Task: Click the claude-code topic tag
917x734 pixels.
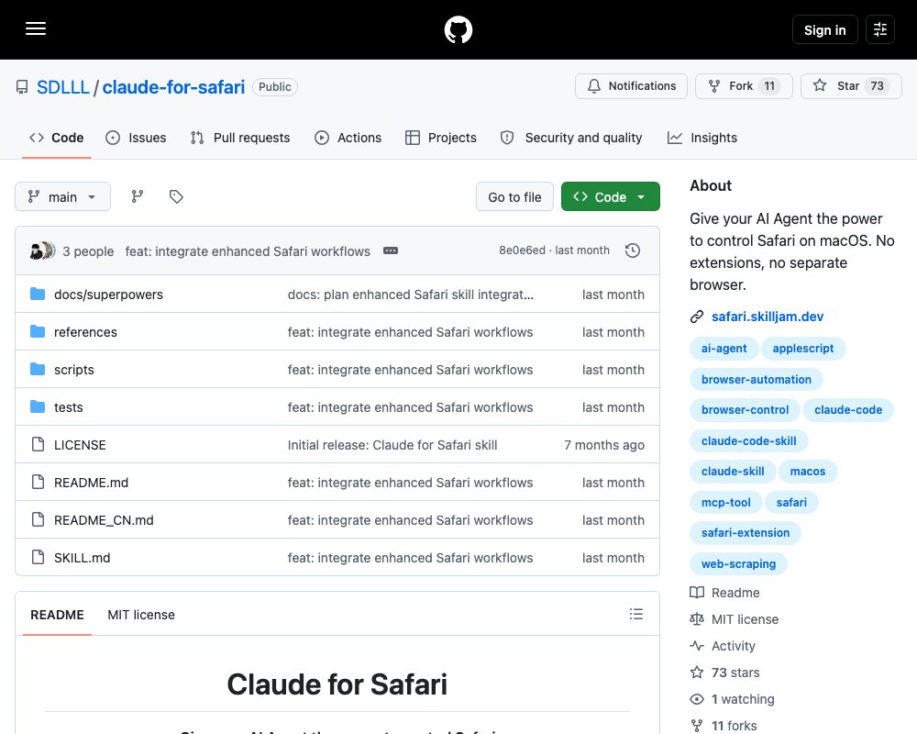Action: pos(848,410)
